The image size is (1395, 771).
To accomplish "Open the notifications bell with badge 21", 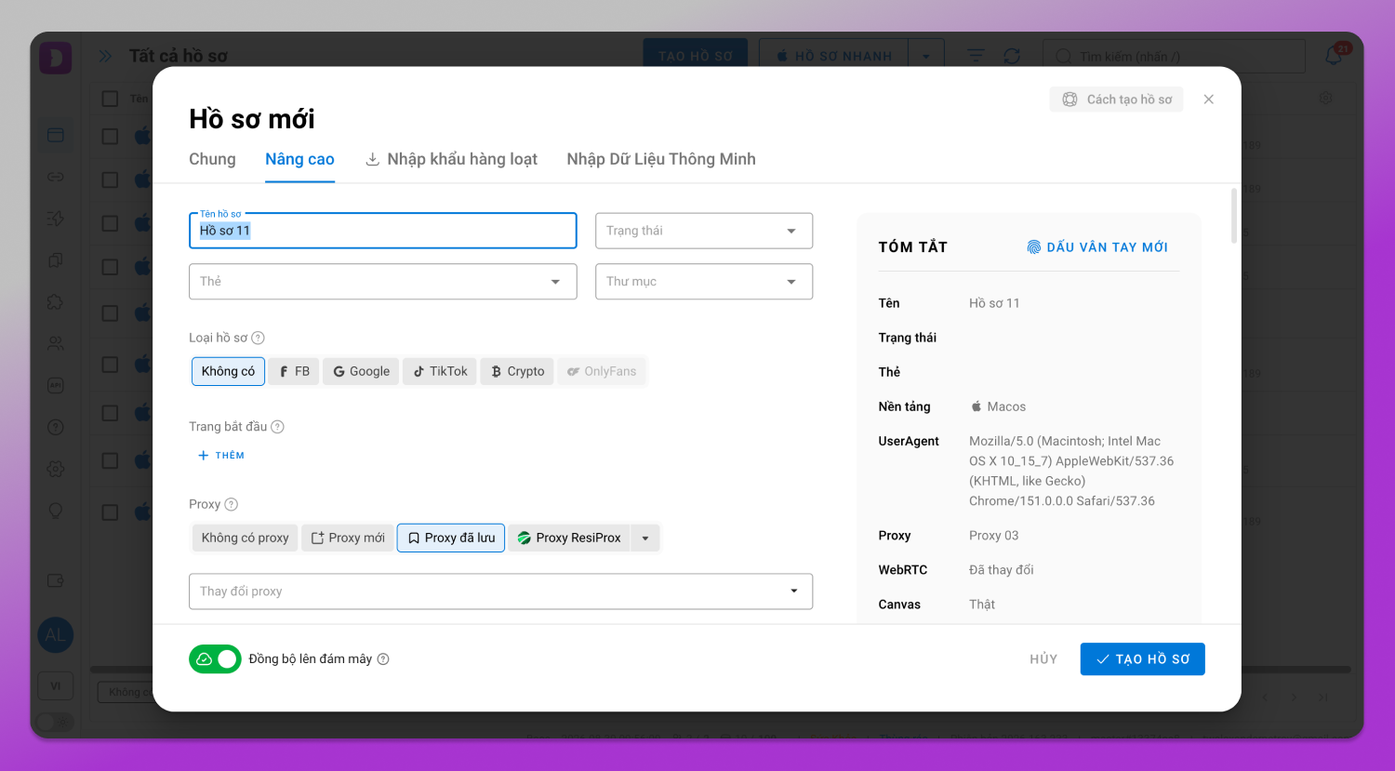I will click(x=1335, y=55).
